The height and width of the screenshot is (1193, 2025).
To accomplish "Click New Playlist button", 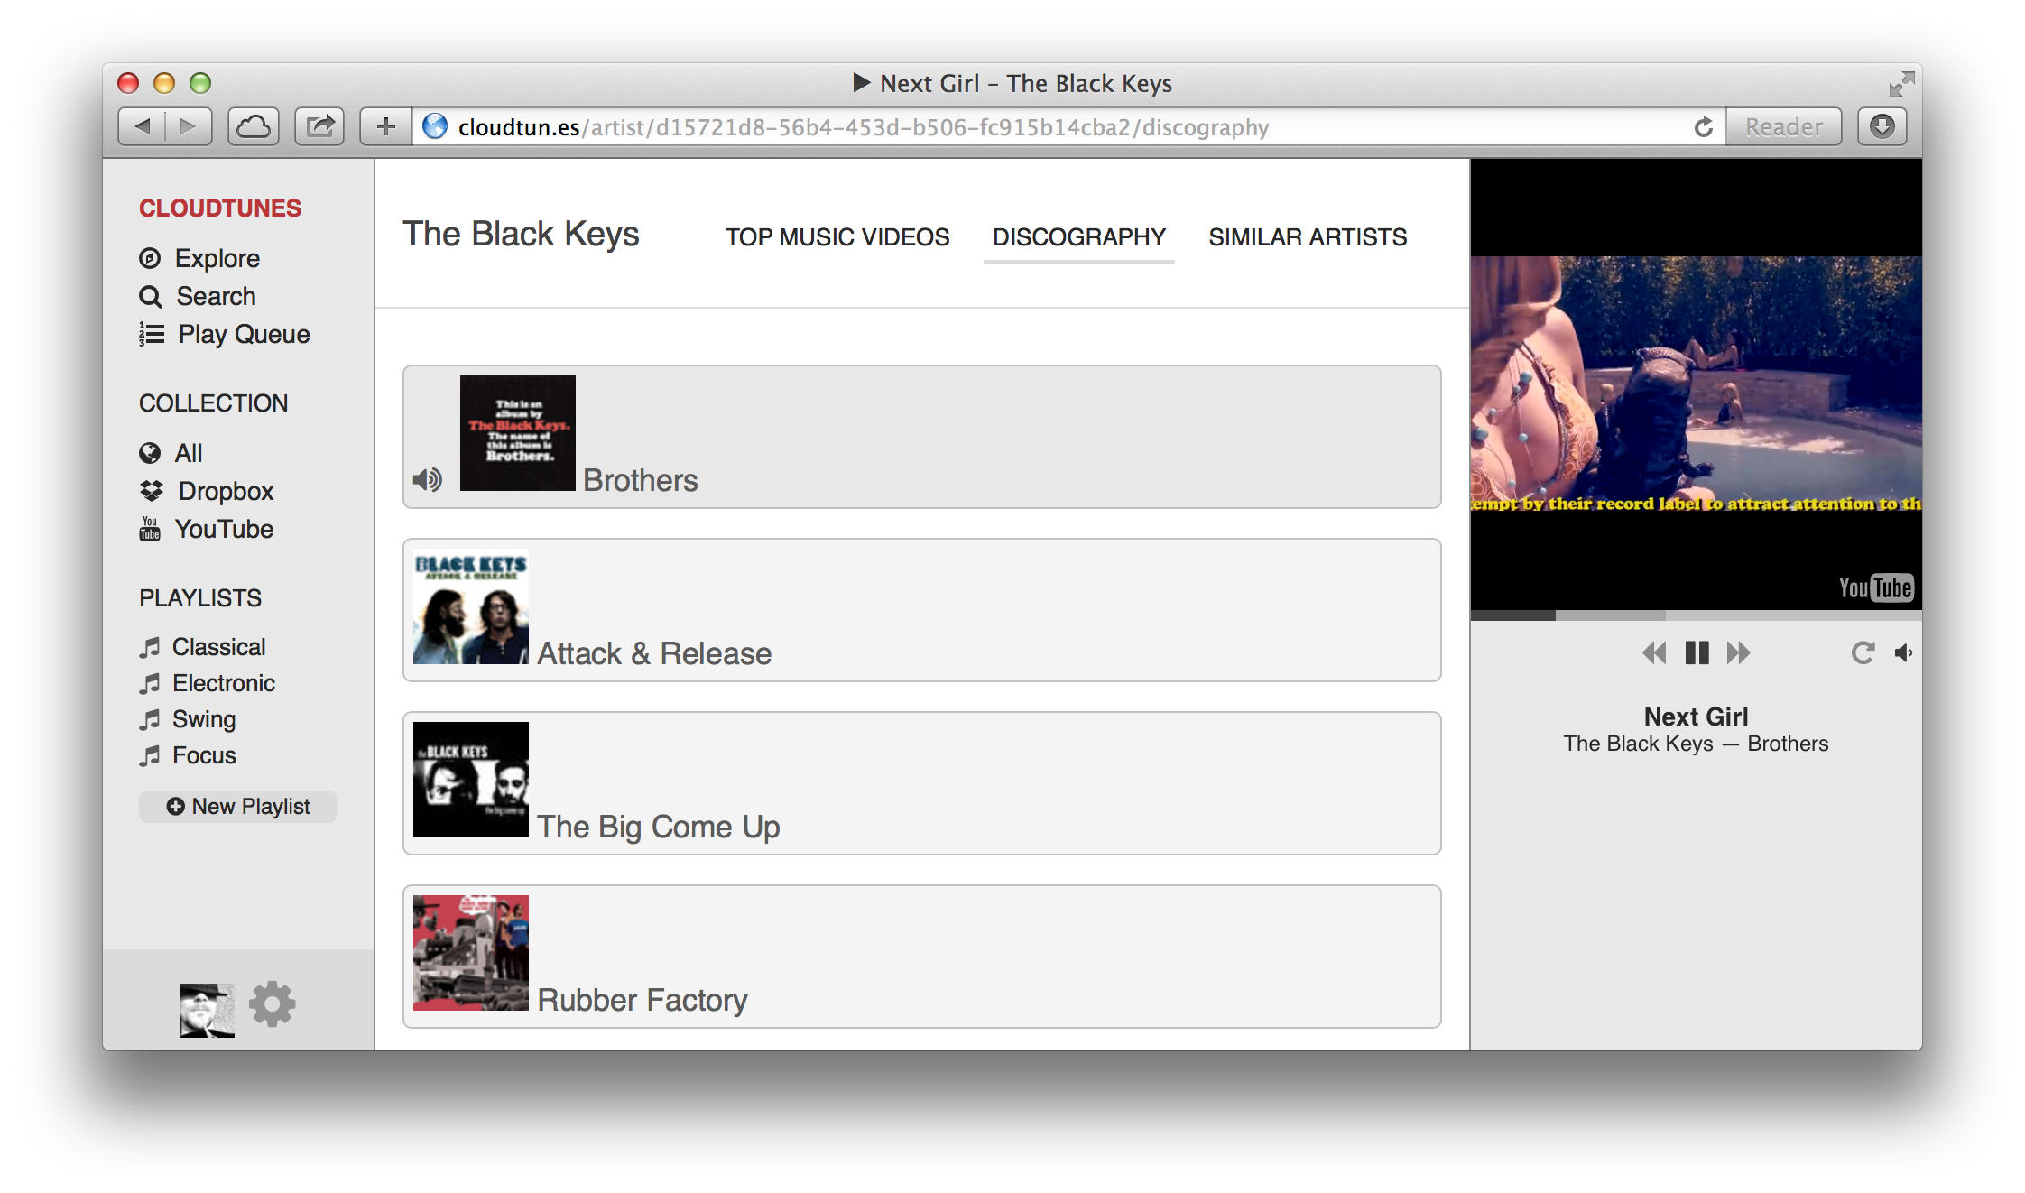I will click(242, 805).
